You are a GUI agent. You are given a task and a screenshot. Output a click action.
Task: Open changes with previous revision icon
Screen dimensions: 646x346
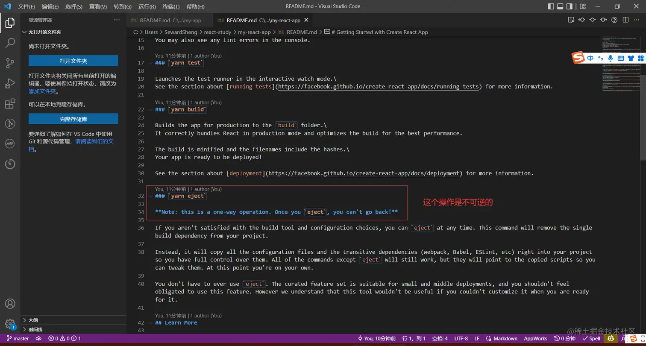pyautogui.click(x=581, y=20)
